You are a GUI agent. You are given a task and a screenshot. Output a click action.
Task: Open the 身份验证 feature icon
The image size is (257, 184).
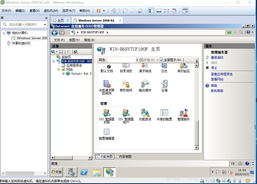[183, 68]
